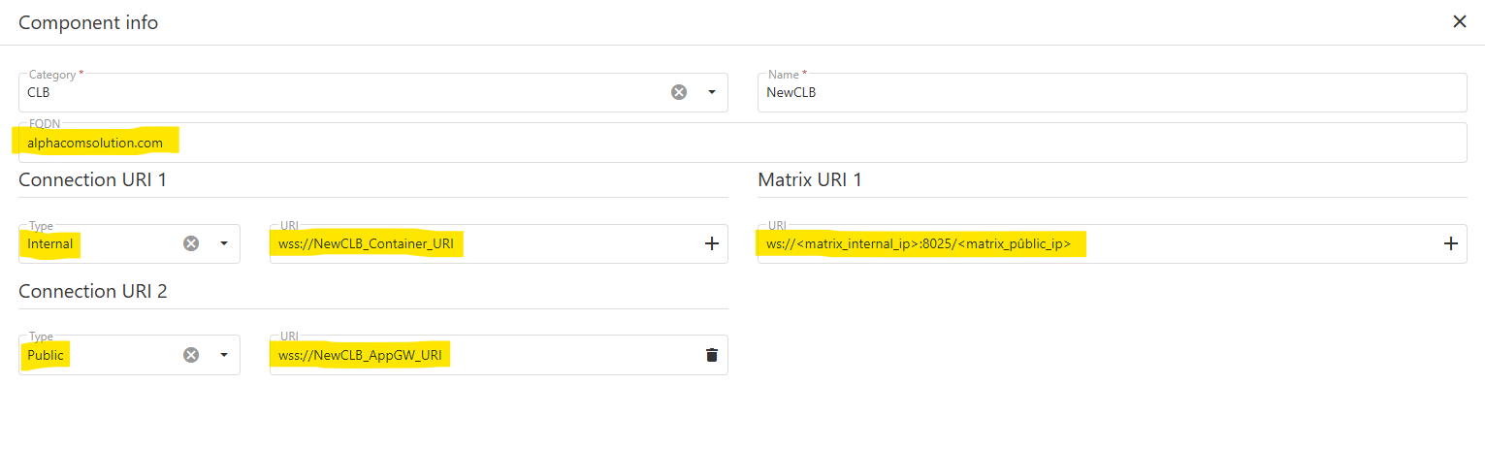Click the Component info title
The height and width of the screenshot is (449, 1485).
88,22
